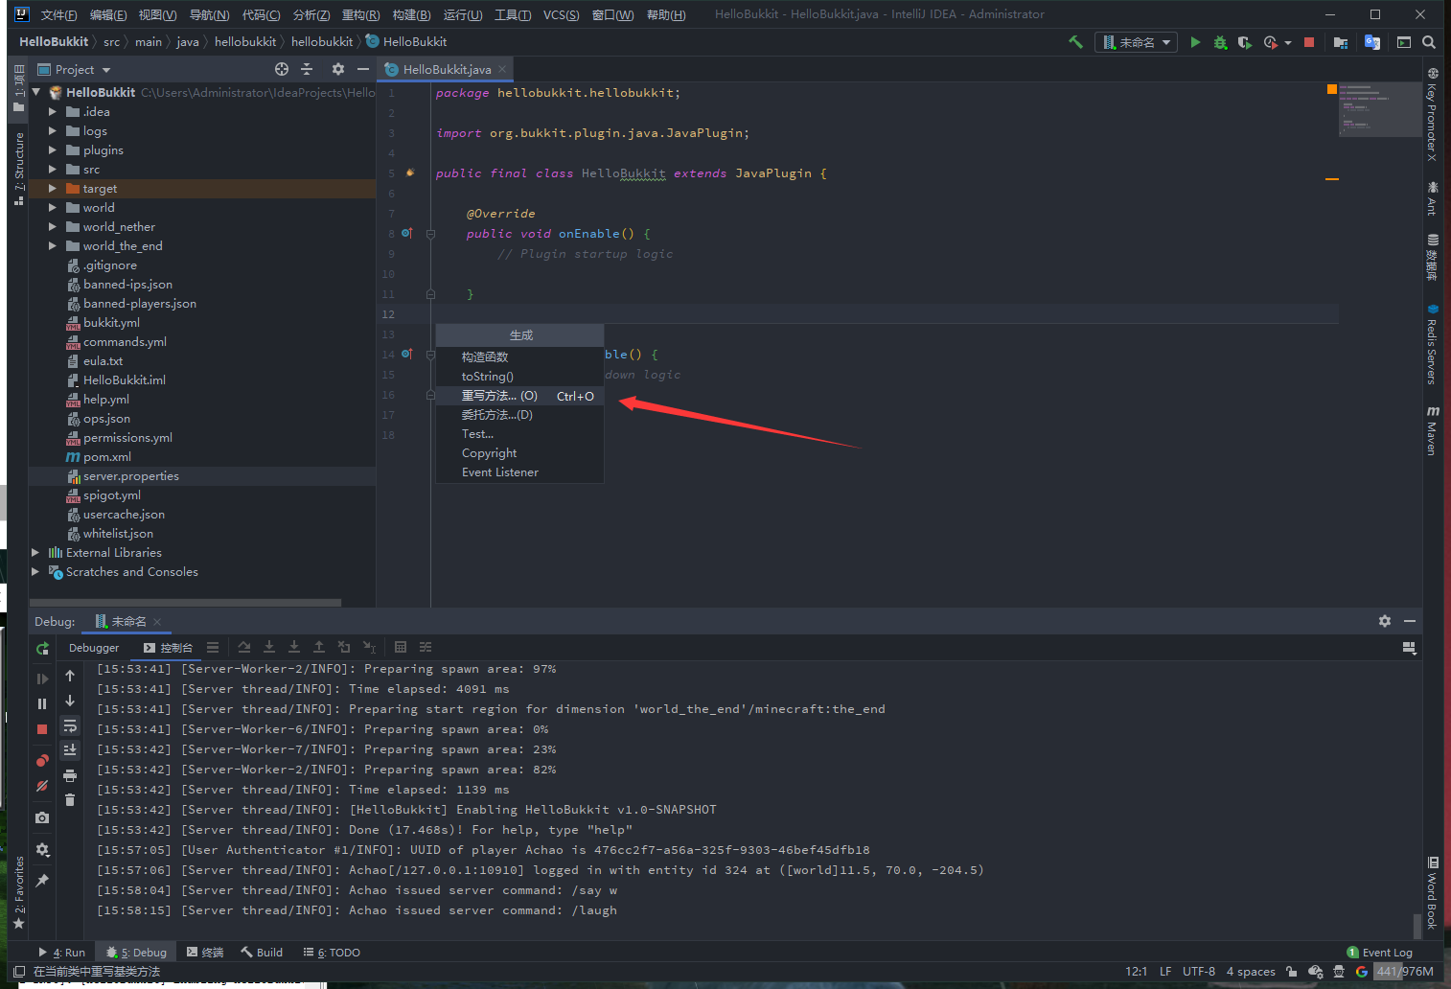Screen dimensions: 1451x989
Task: Expand the src folder in the Project tree
Action: click(x=53, y=170)
